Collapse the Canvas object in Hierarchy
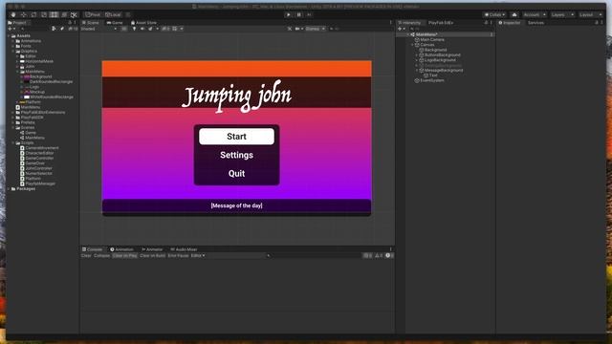The image size is (612, 344). 412,45
